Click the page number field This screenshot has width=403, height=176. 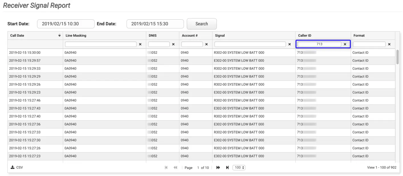pos(198,167)
